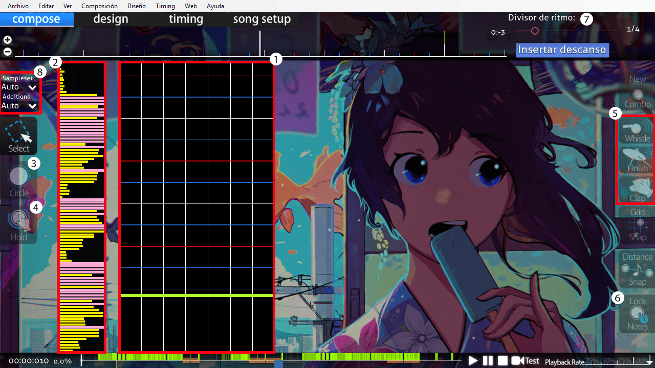Switch to the compose tab

coord(36,19)
